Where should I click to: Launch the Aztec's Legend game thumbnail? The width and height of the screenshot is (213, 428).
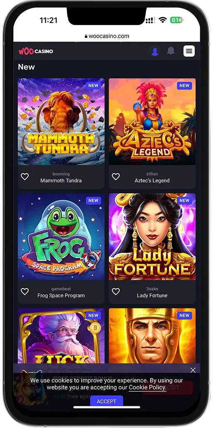point(152,122)
